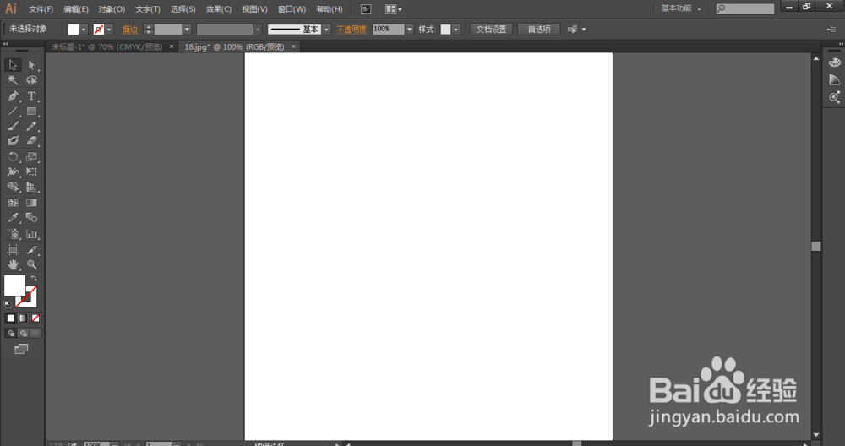Select the Mesh tool
Screen dimensions: 845x446
coord(13,203)
